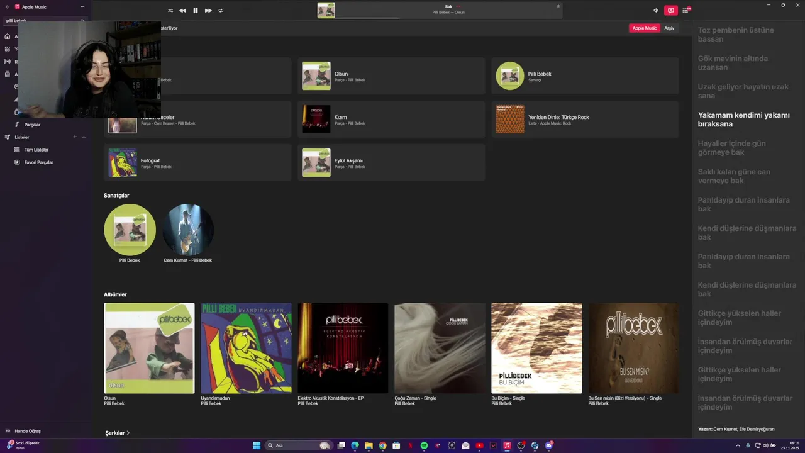Open Çoğu Zaman single cover
The height and width of the screenshot is (453, 805).
[440, 348]
